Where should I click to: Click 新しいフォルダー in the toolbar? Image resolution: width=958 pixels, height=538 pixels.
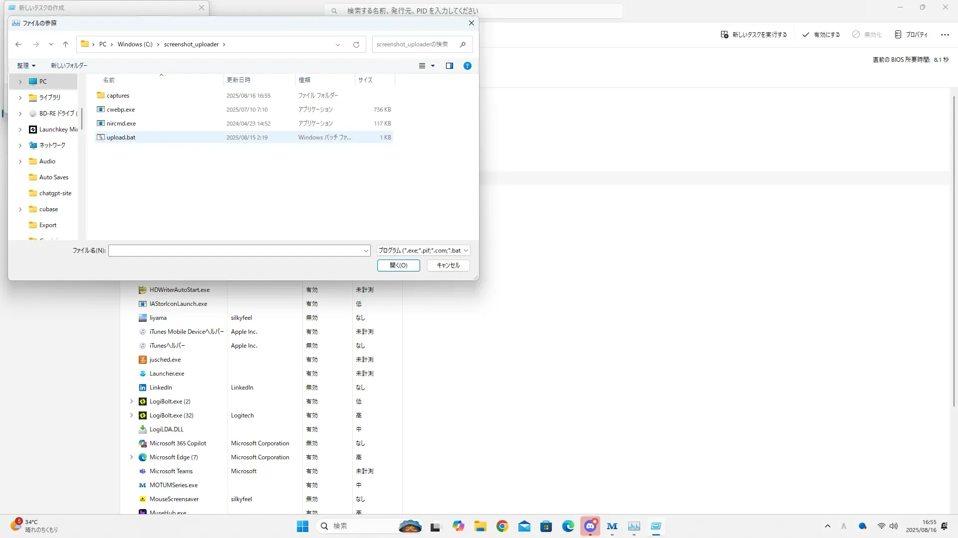[x=69, y=66]
